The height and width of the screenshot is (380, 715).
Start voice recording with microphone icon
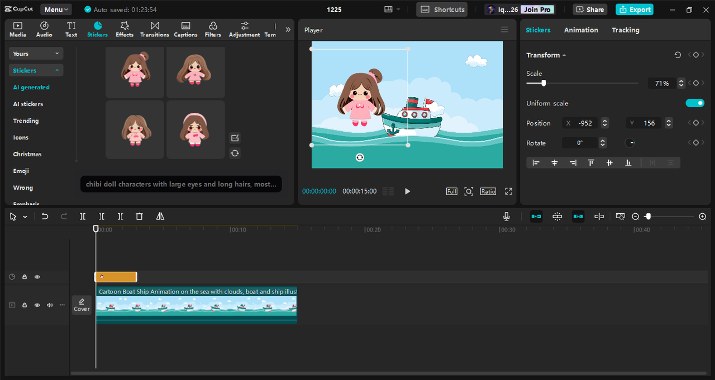click(506, 217)
